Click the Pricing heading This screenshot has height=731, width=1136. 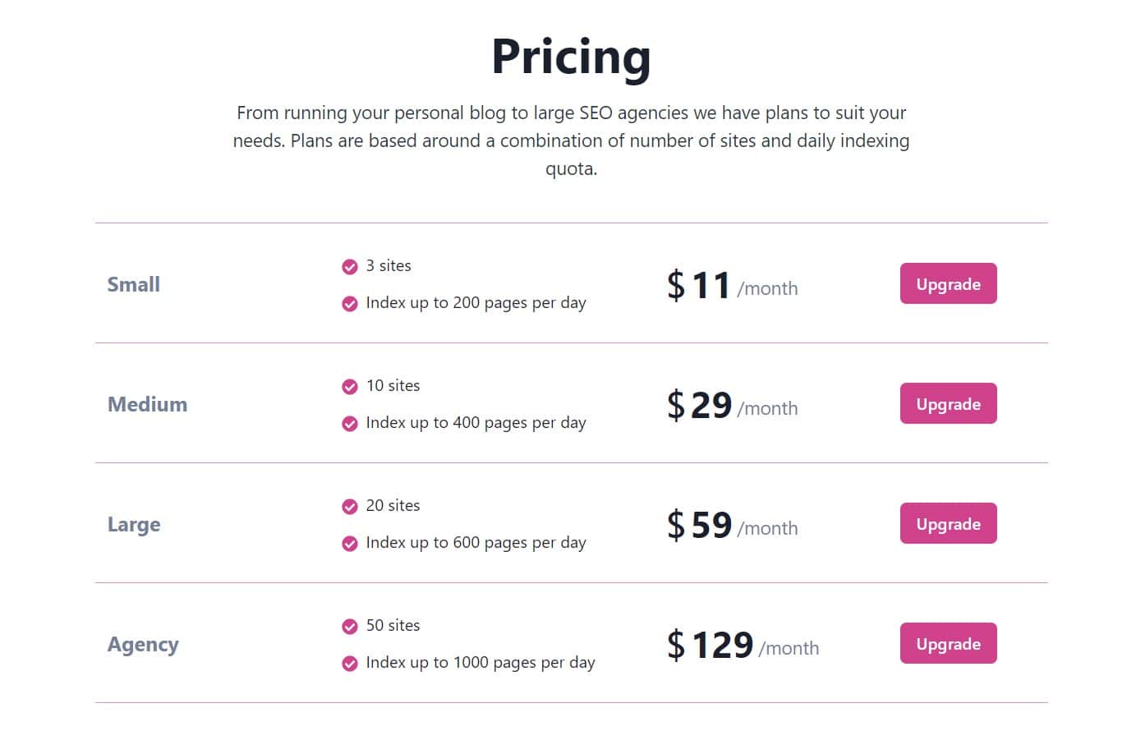pos(571,57)
